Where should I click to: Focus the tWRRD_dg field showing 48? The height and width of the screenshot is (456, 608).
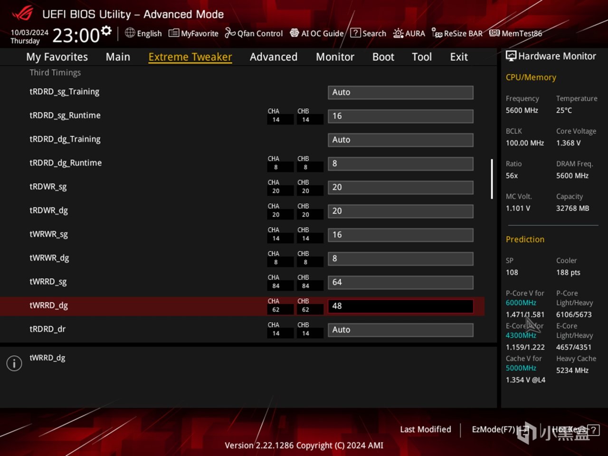pyautogui.click(x=400, y=306)
